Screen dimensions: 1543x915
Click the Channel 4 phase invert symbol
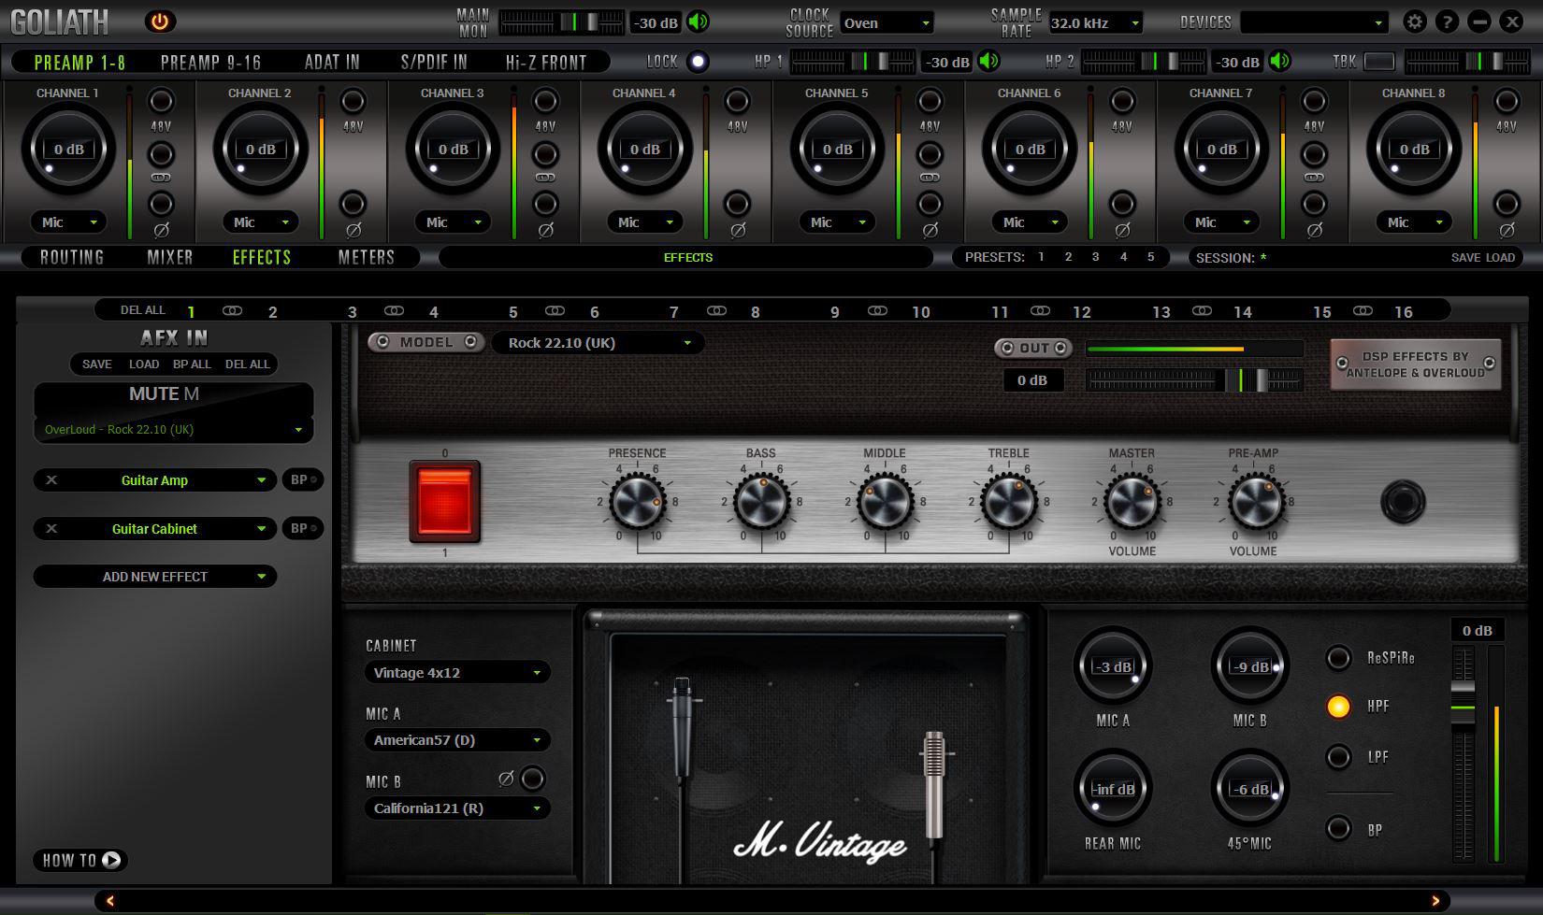[737, 230]
